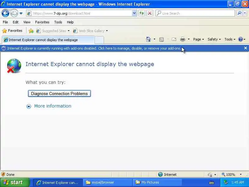This screenshot has width=249, height=187.
Task: Click the Read Mail icon
Action: coord(174,39)
